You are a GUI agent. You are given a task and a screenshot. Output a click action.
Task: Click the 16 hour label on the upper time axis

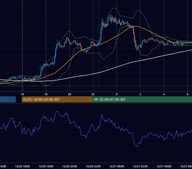click(22, 94)
